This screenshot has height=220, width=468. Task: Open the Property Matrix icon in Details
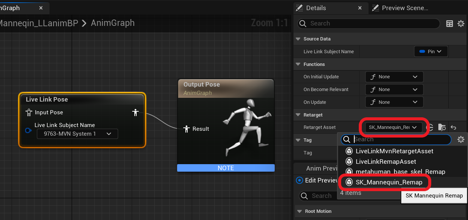449,23
